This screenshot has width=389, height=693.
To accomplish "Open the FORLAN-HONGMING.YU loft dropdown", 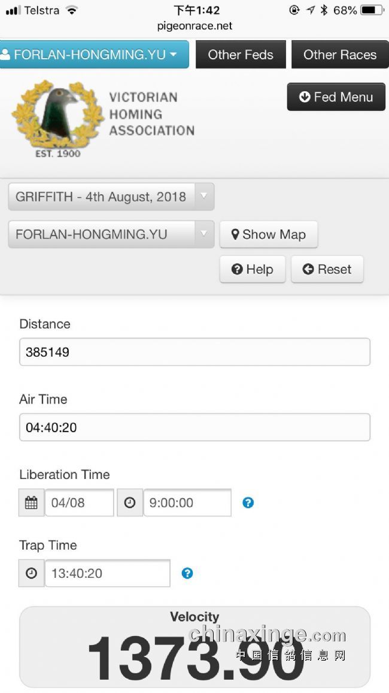I will click(x=111, y=234).
